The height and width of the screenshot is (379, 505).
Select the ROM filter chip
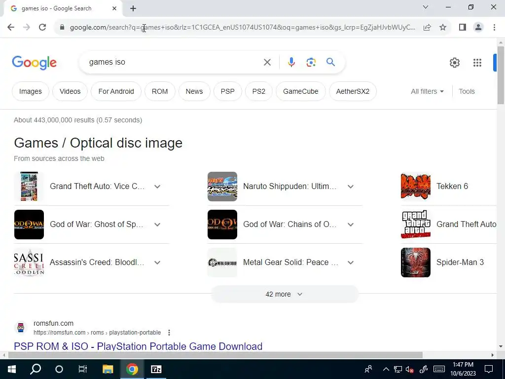coord(160,91)
